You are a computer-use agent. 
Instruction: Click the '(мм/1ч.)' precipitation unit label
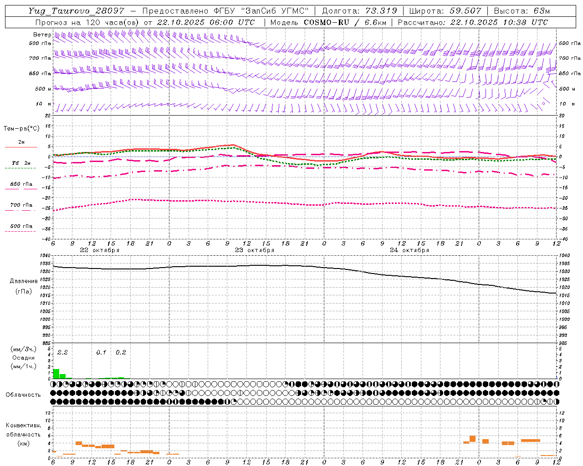pos(24,366)
